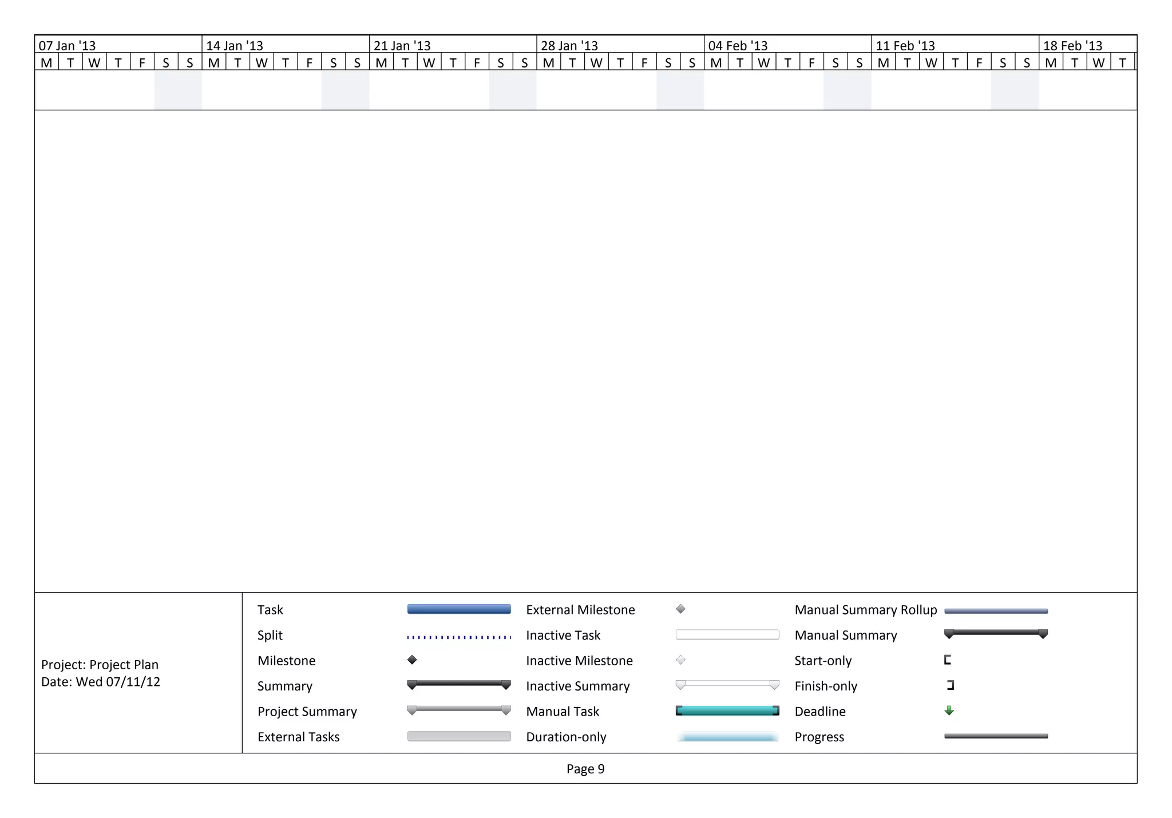Select the 07 Jan '13 week header

[x=68, y=45]
